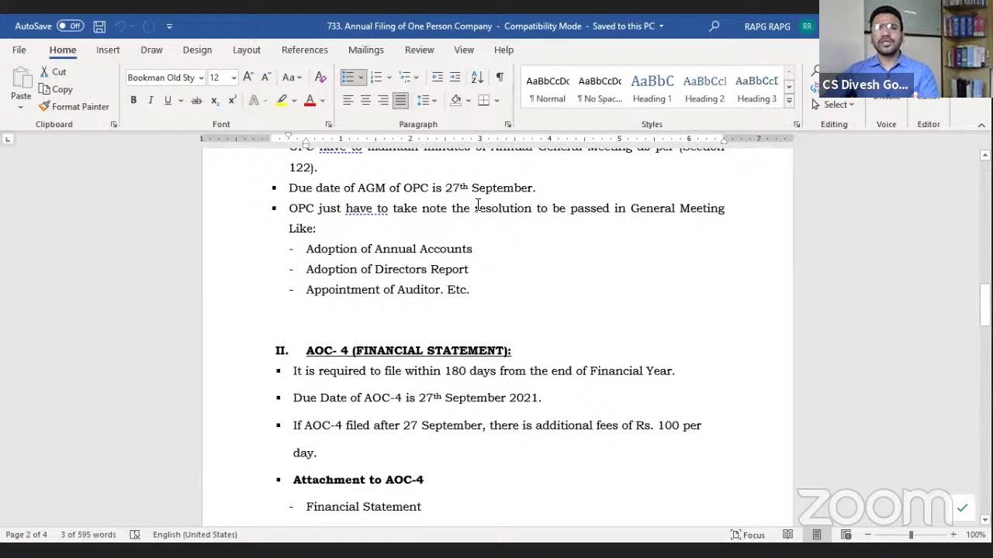Center align text
The width and height of the screenshot is (993, 558).
click(x=365, y=100)
